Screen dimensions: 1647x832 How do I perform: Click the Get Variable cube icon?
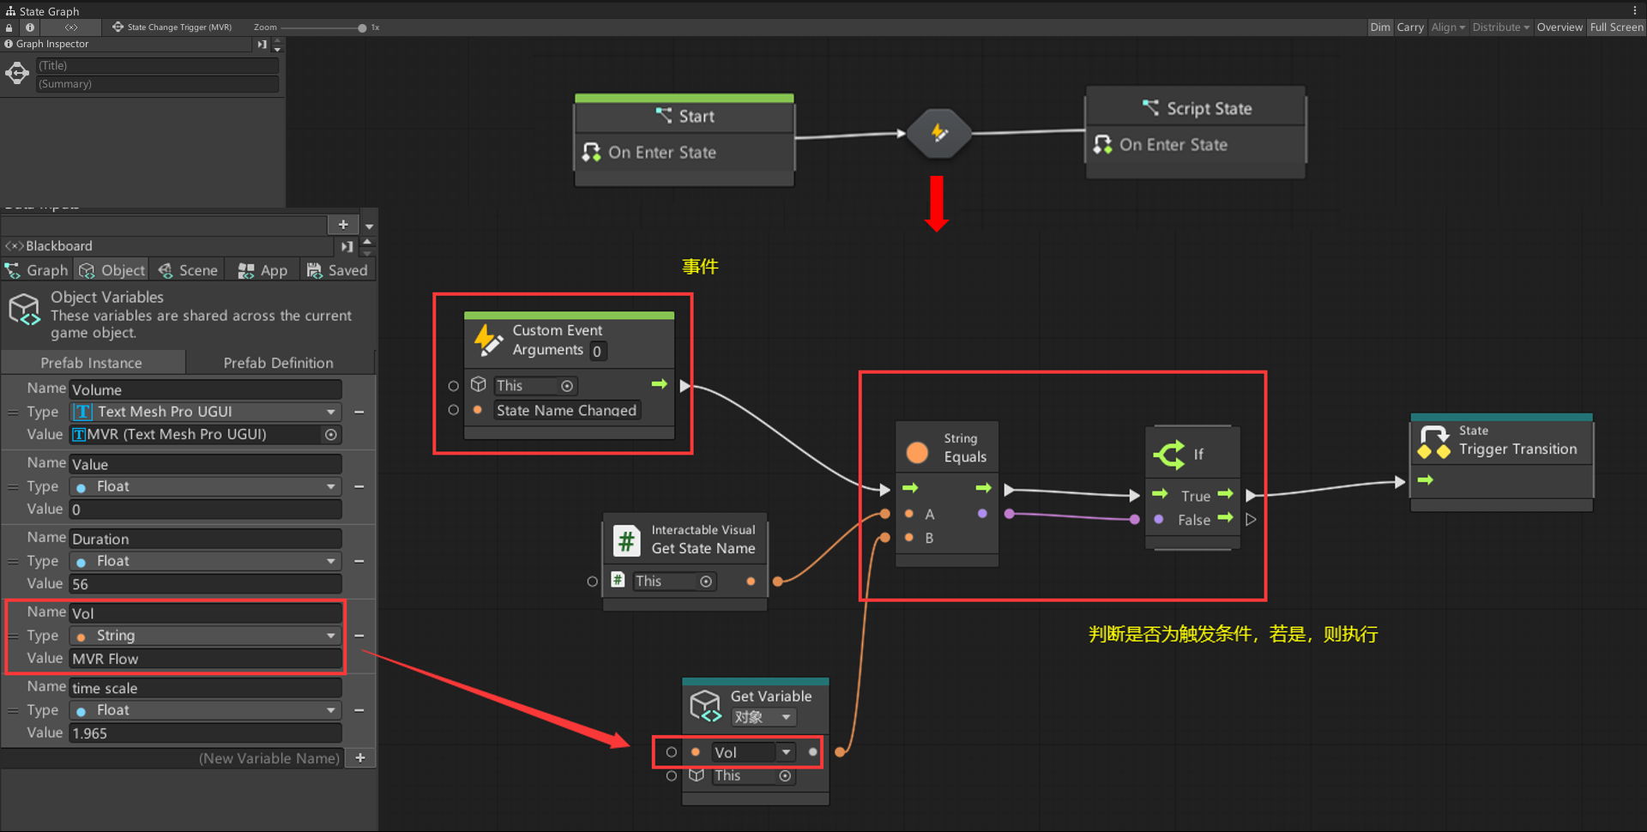coord(705,706)
